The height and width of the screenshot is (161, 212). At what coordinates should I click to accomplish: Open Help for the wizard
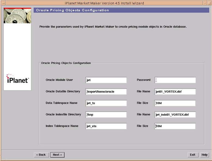tap(204, 155)
